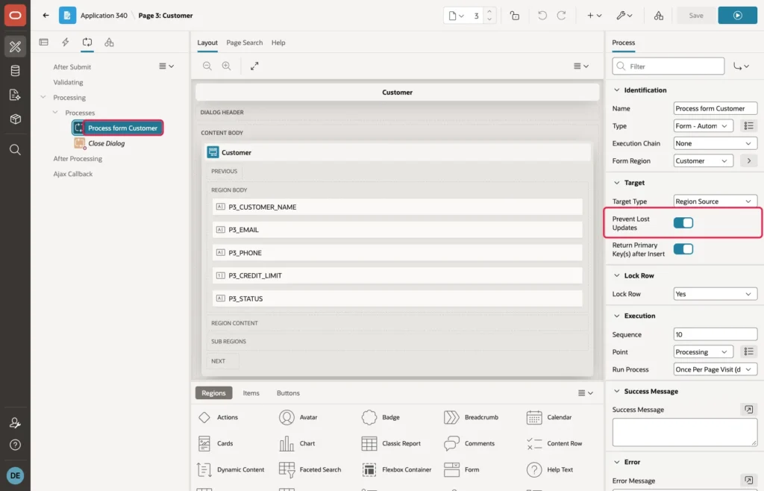Viewport: 764px width, 491px height.
Task: Open the Run Process dropdown
Action: (x=716, y=369)
